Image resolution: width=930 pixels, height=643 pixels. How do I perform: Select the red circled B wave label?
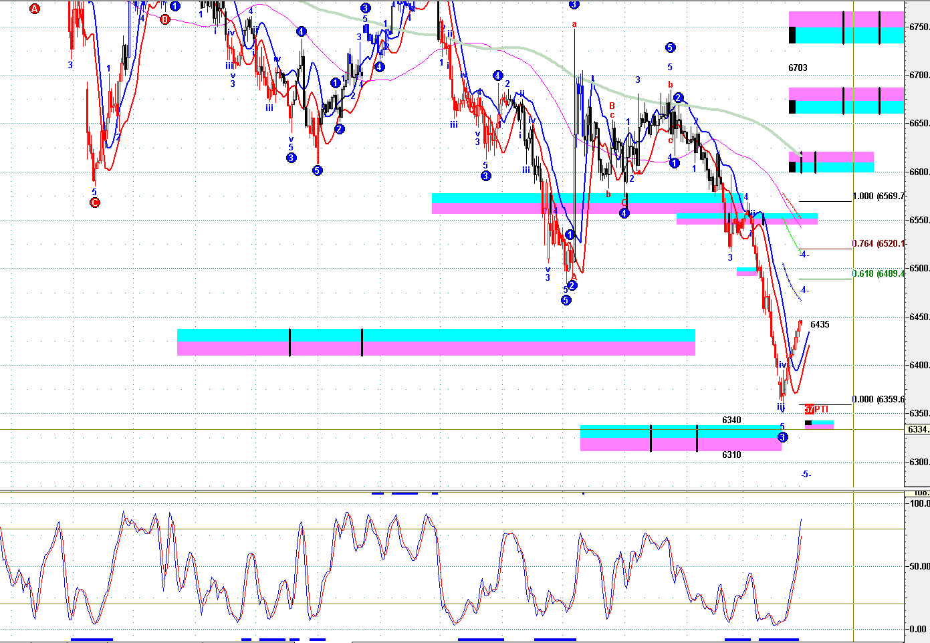[x=164, y=19]
